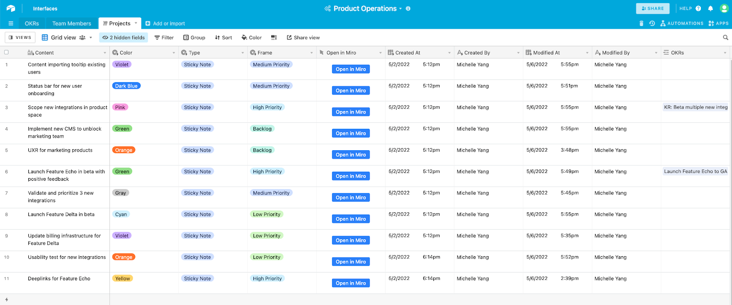
Task: Click the add record lightning icon
Action: (6, 300)
